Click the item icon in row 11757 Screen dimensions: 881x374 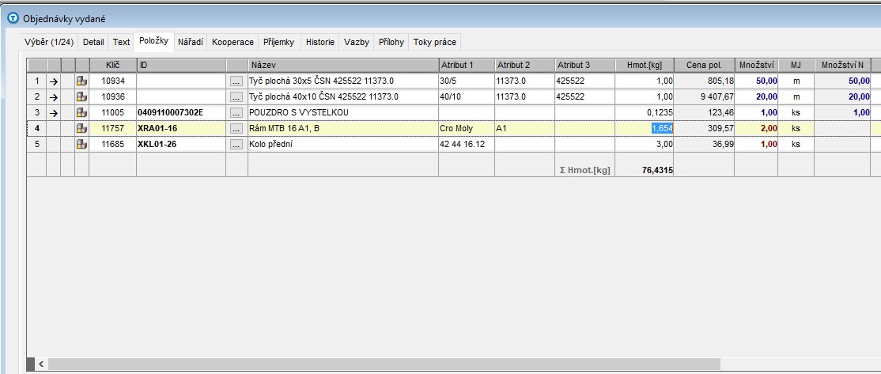pos(81,128)
